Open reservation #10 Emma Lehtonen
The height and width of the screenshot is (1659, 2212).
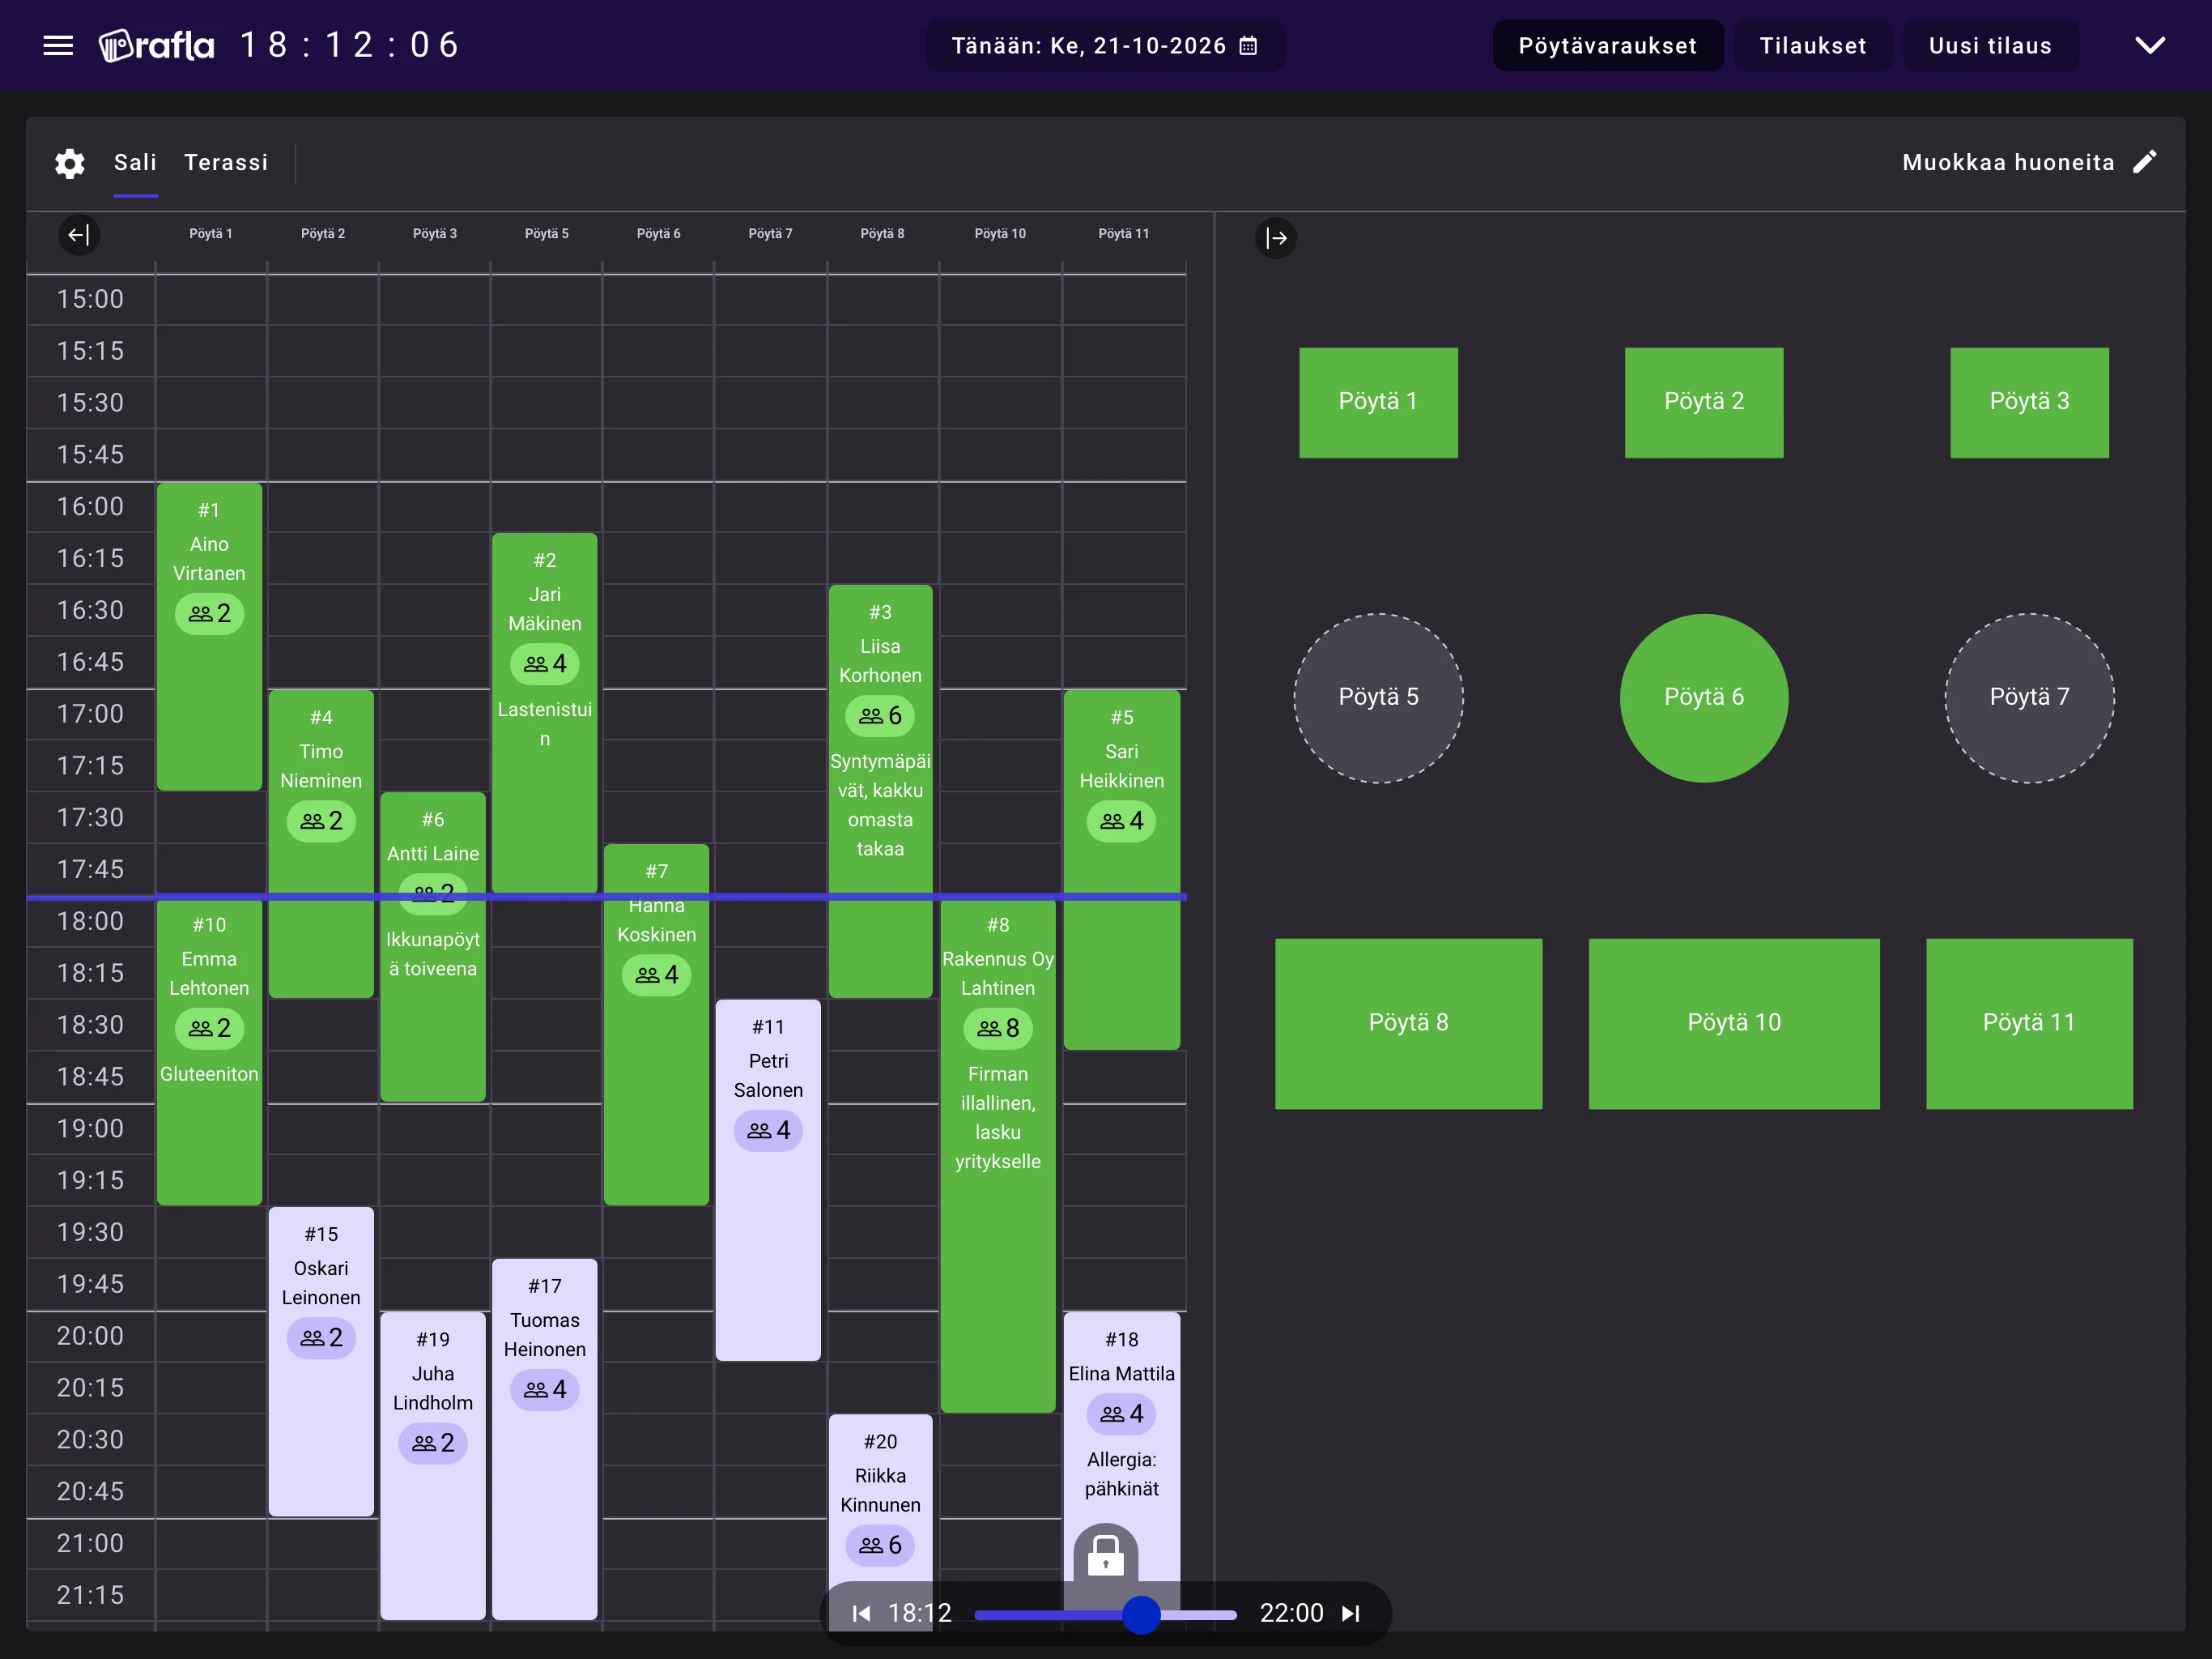[x=209, y=1051]
